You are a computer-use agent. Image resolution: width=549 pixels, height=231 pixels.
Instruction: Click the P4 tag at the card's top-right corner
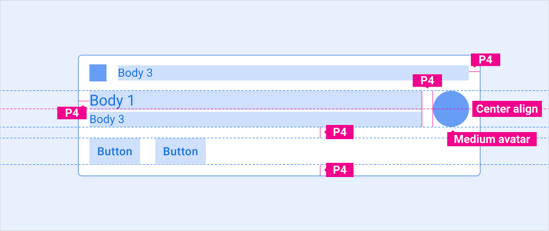(x=486, y=60)
